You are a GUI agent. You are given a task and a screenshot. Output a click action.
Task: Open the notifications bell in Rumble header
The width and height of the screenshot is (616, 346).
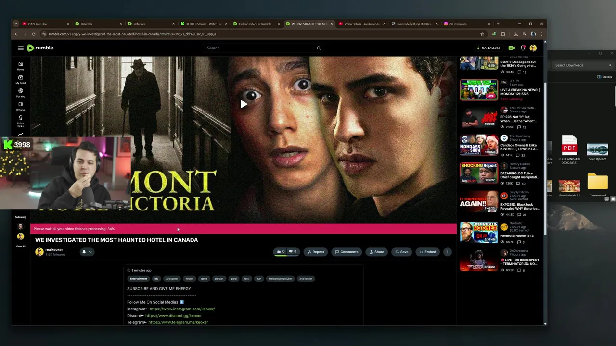click(523, 48)
